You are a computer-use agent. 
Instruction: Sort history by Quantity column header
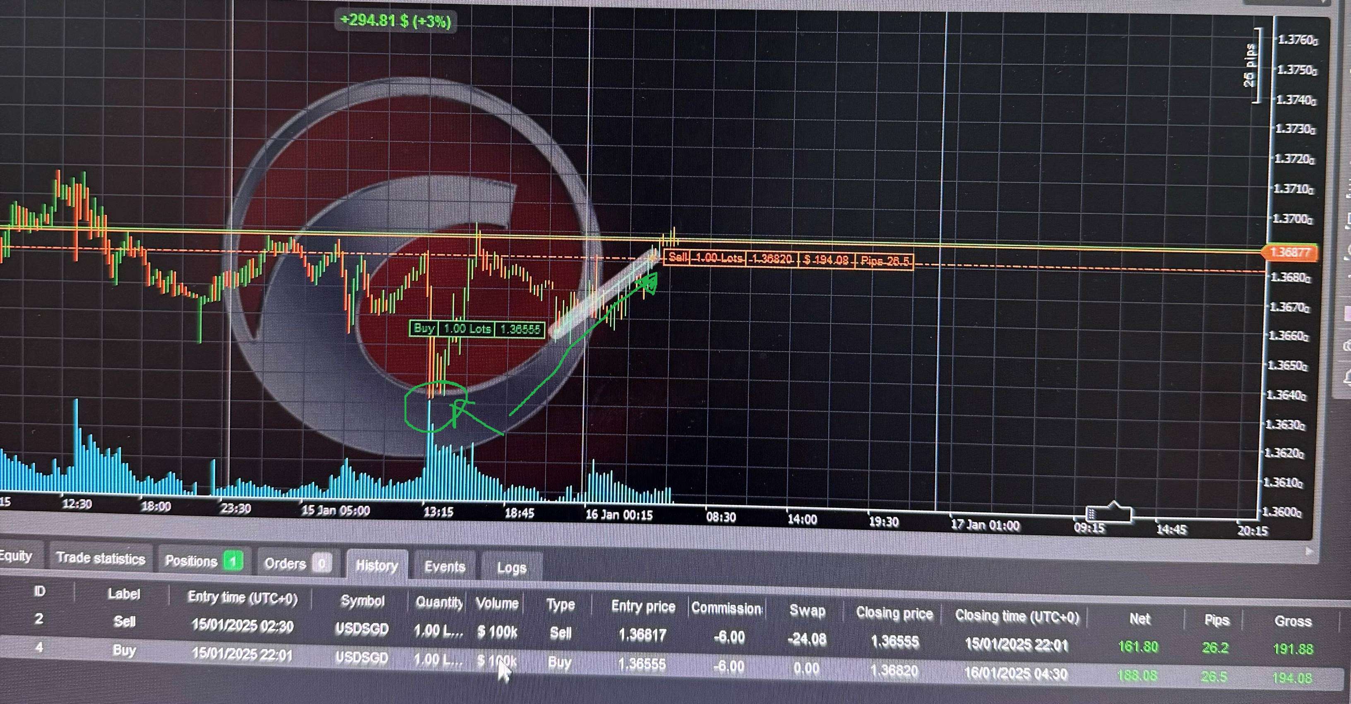point(439,602)
